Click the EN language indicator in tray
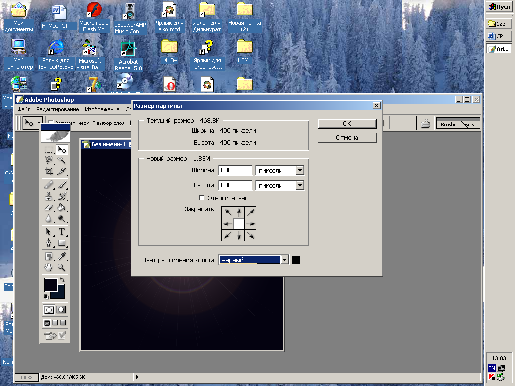This screenshot has width=515, height=386. click(x=492, y=368)
